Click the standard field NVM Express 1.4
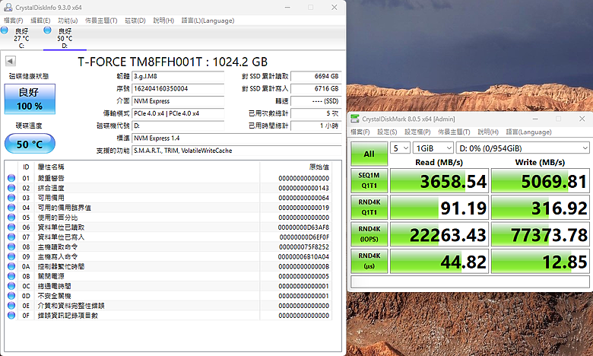The height and width of the screenshot is (356, 593). click(x=236, y=138)
